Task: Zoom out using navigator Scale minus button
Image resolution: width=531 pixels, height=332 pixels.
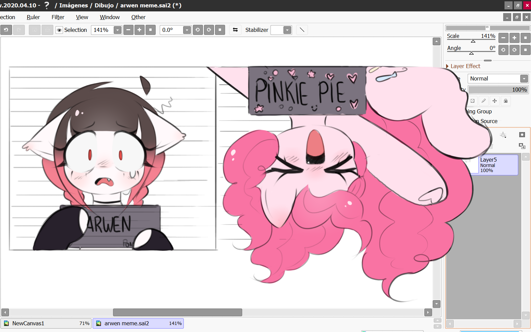Action: tap(503, 38)
